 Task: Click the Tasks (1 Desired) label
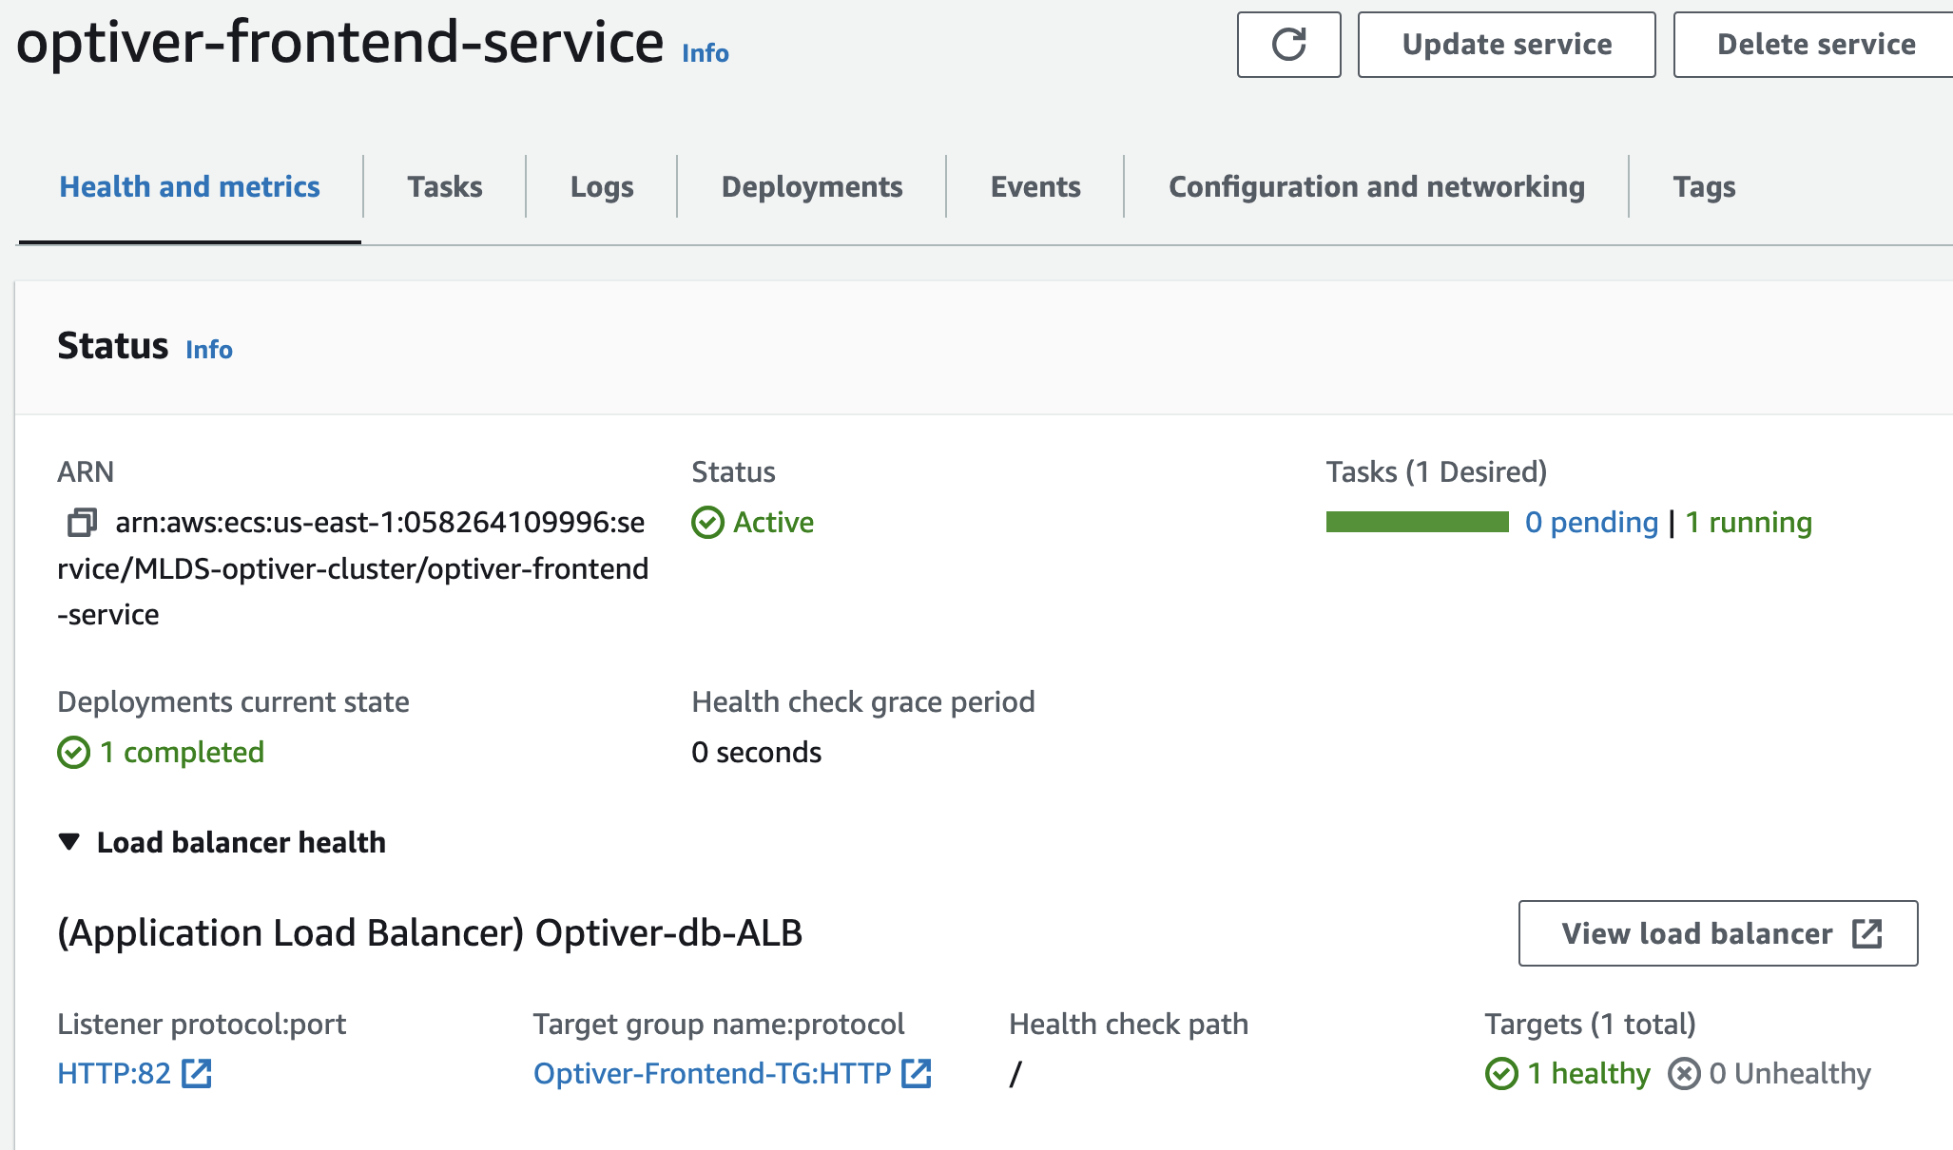click(1437, 471)
